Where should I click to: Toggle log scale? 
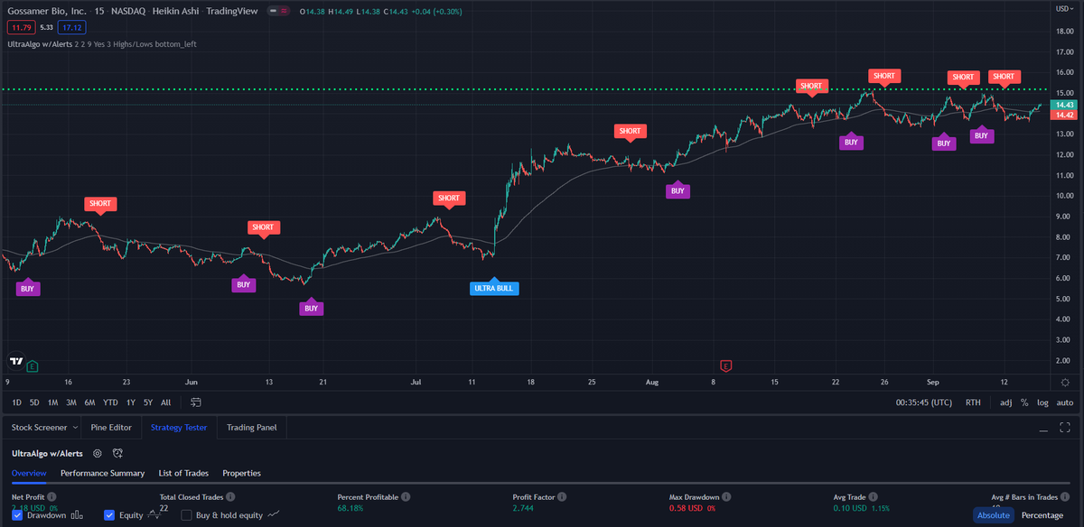(x=1043, y=402)
